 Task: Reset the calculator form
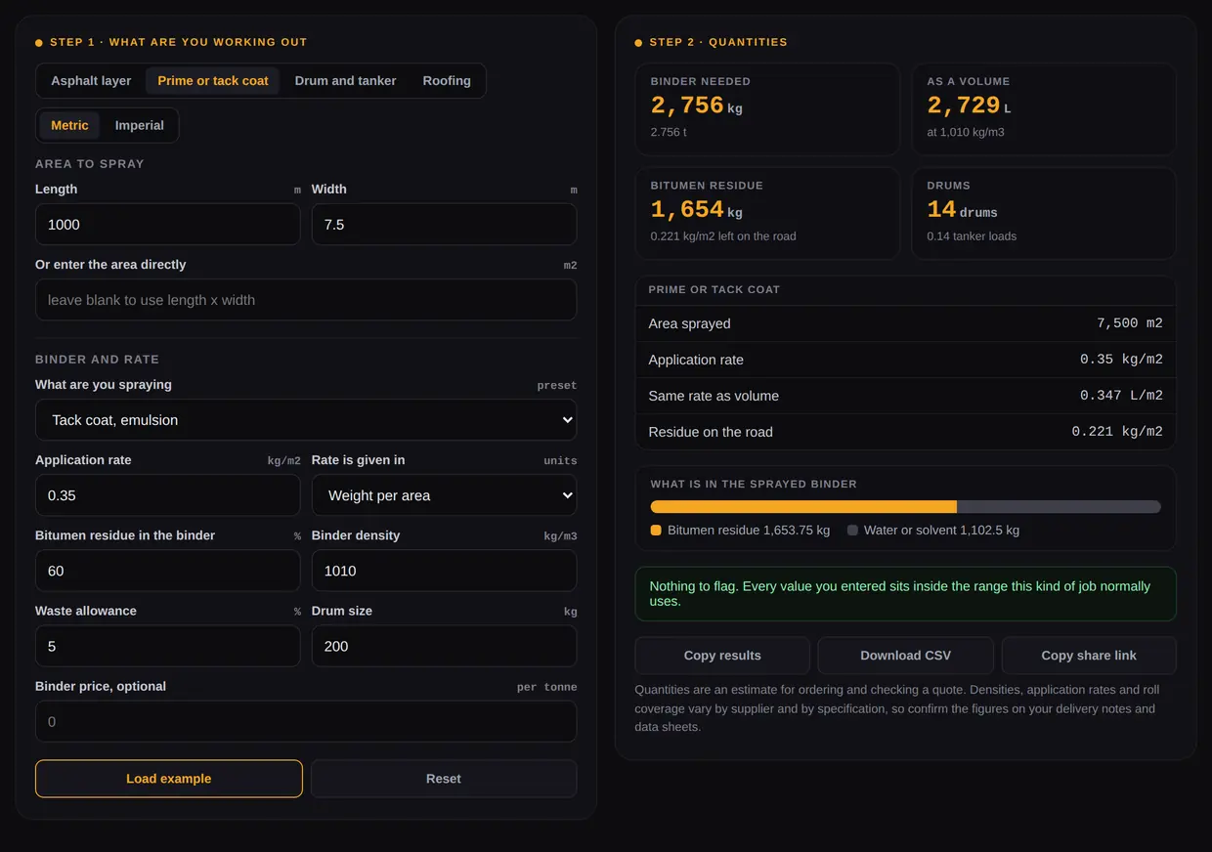pos(444,779)
